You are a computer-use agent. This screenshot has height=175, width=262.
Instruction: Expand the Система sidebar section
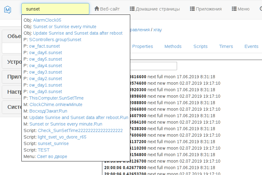click(12, 107)
